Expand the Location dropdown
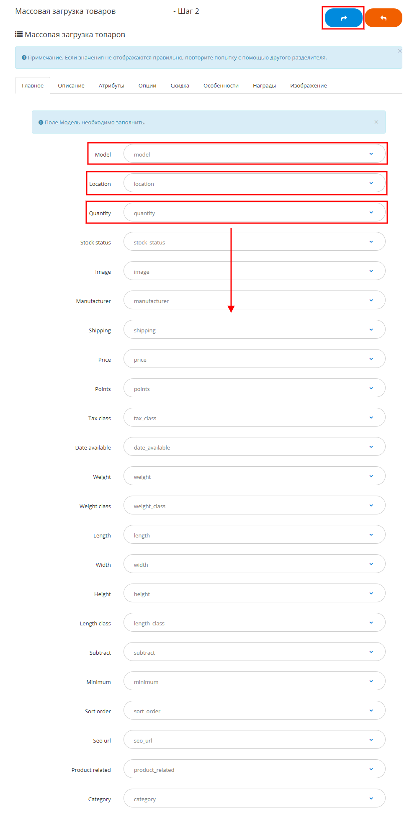417x815 pixels. [254, 183]
